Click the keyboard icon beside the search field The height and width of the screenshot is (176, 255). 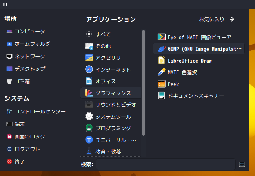point(242,164)
